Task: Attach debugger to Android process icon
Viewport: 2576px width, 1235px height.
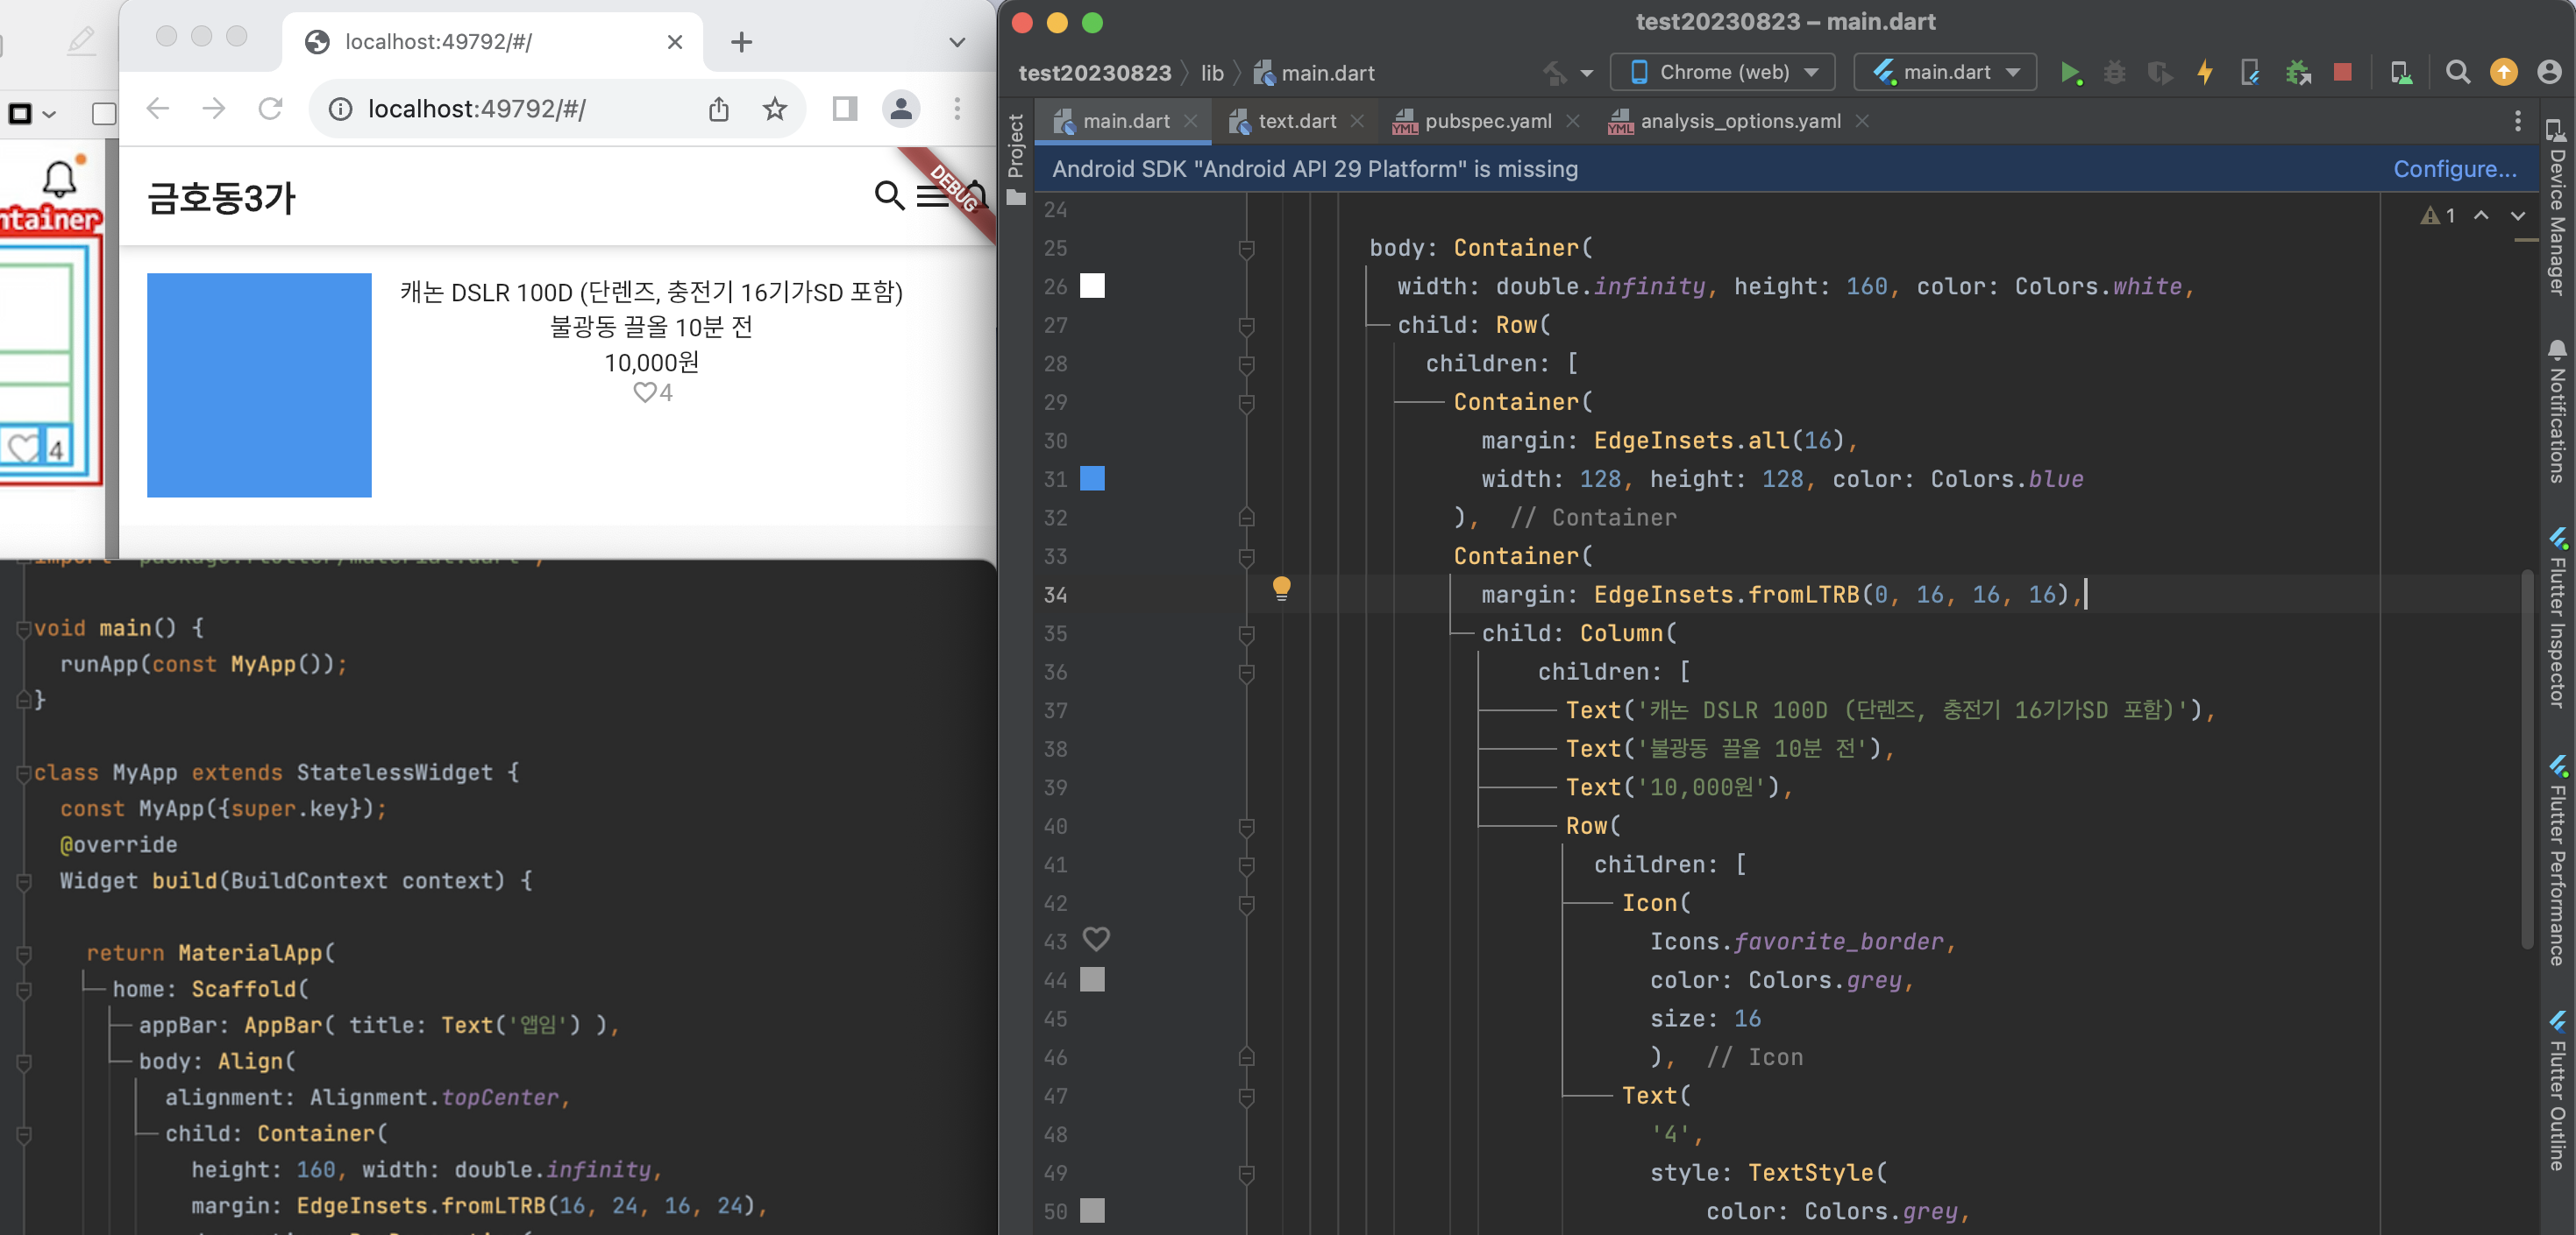Action: coord(2298,73)
